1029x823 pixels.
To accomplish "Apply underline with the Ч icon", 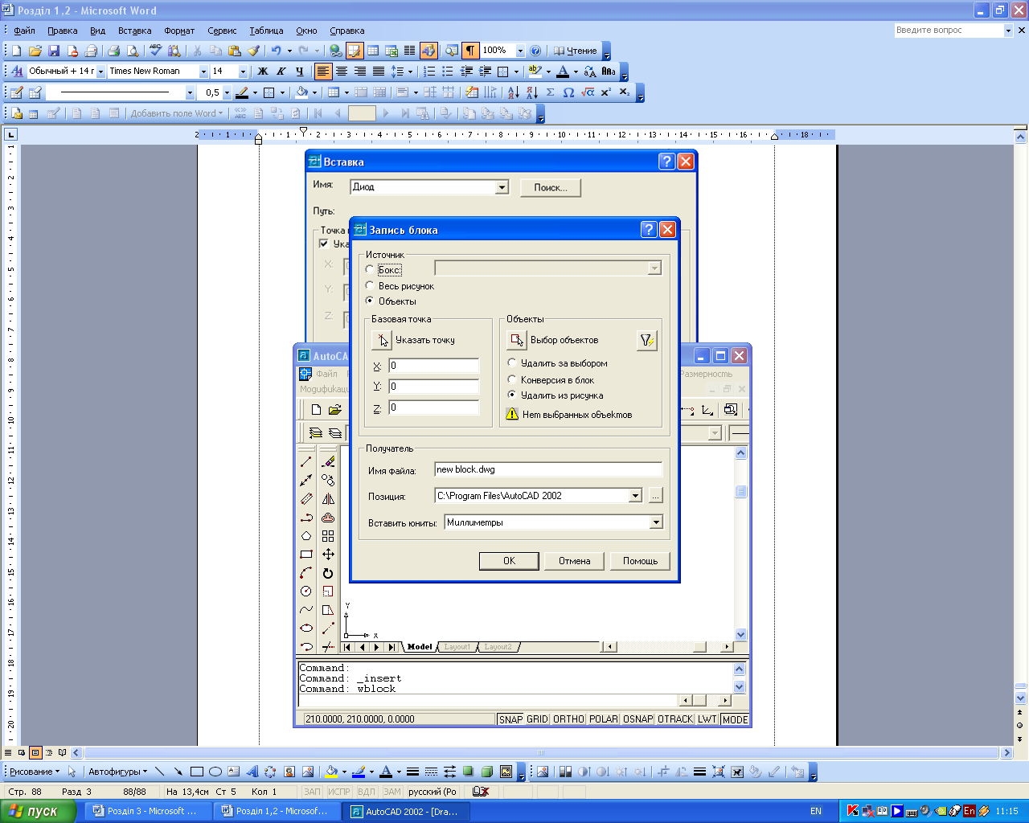I will click(300, 72).
